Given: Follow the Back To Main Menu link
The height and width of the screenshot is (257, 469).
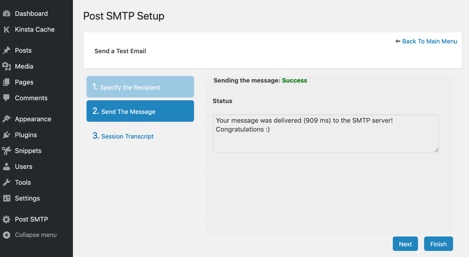Looking at the screenshot, I should pyautogui.click(x=429, y=41).
